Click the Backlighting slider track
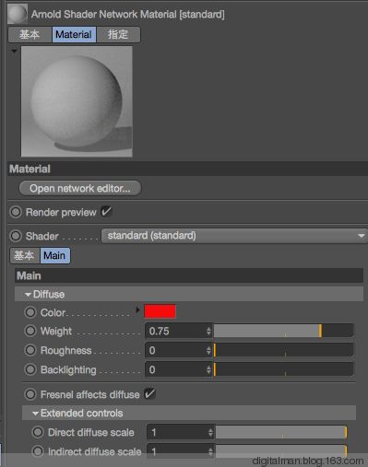The height and width of the screenshot is (467, 368). 283,369
